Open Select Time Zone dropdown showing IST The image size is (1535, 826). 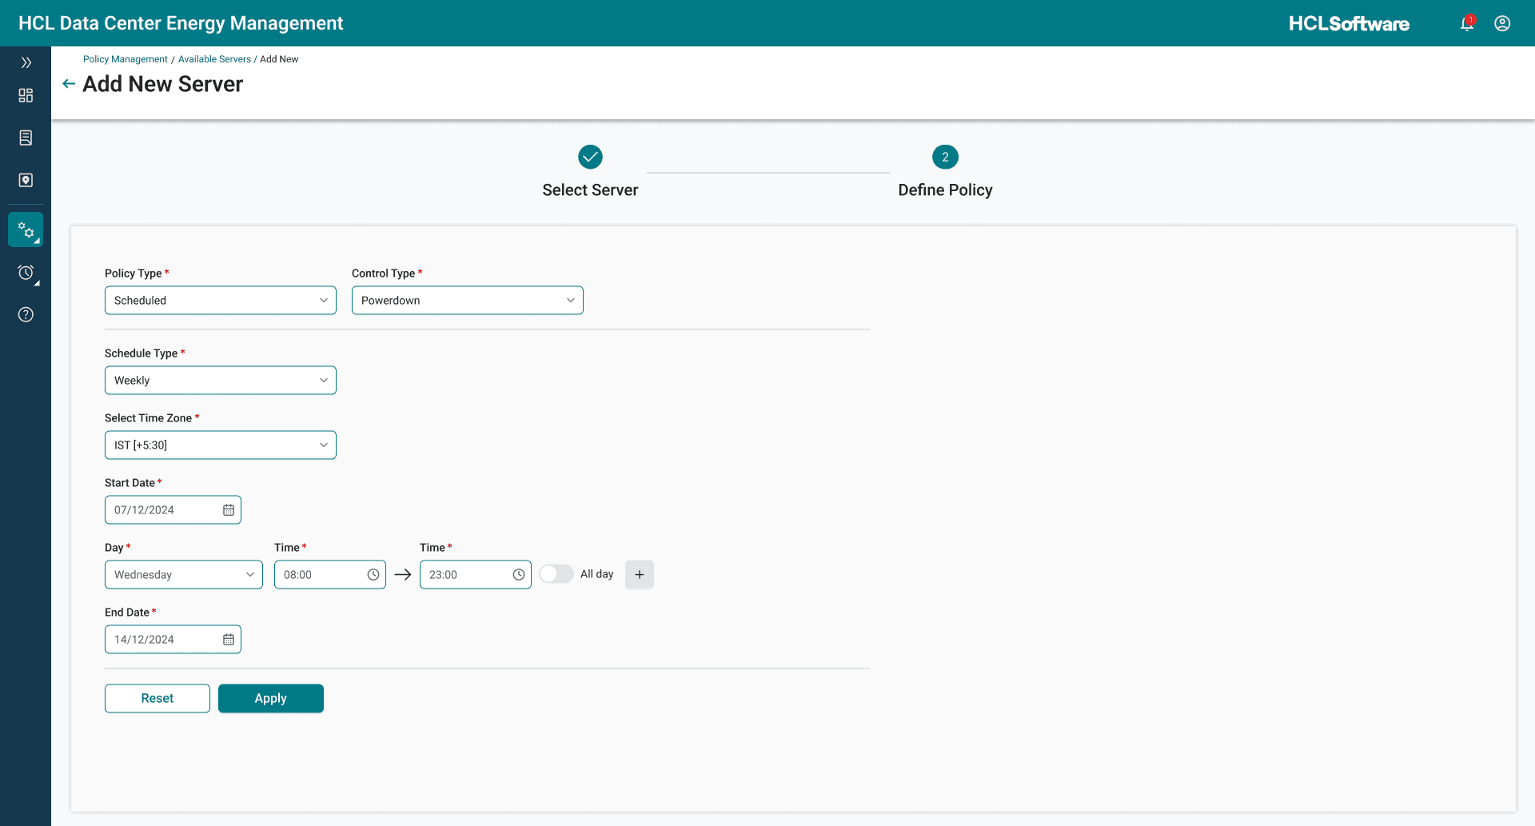pyautogui.click(x=221, y=445)
